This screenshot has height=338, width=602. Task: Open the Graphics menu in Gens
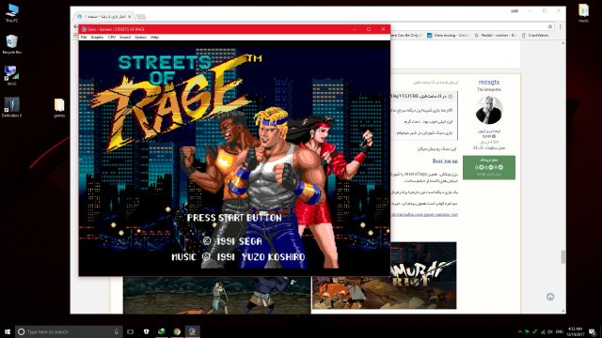tap(97, 38)
